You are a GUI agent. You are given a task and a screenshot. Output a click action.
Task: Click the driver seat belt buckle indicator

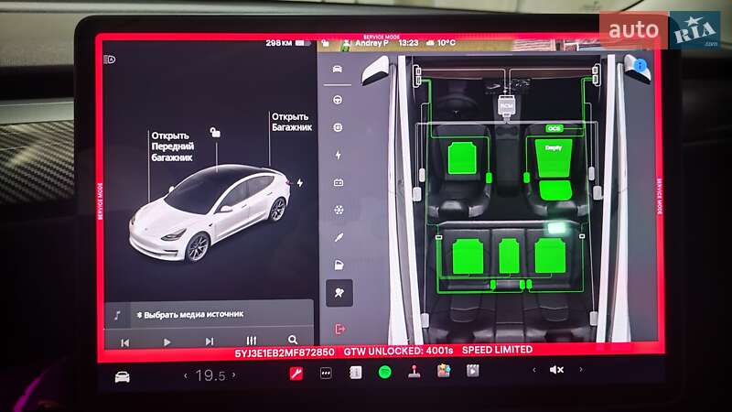[x=489, y=178]
